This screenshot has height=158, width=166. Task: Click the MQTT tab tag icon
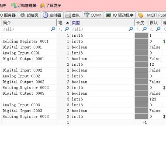click(x=141, y=15)
